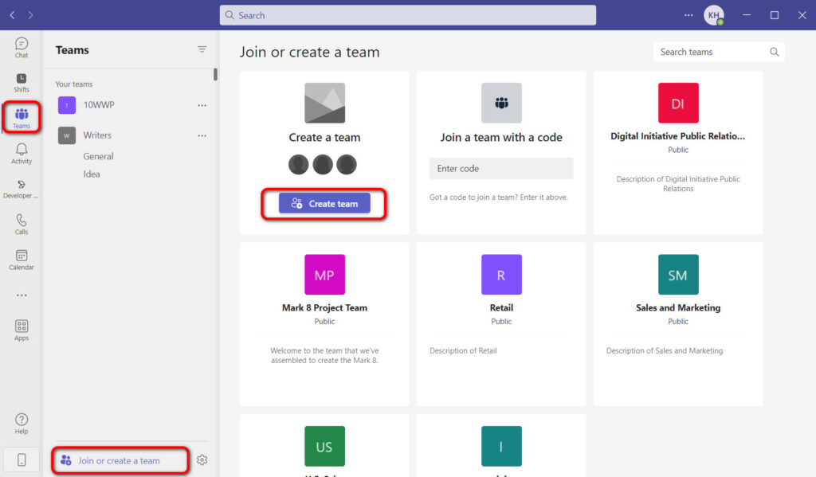The width and height of the screenshot is (816, 477).
Task: Open the filter for your teams list
Action: tap(202, 49)
